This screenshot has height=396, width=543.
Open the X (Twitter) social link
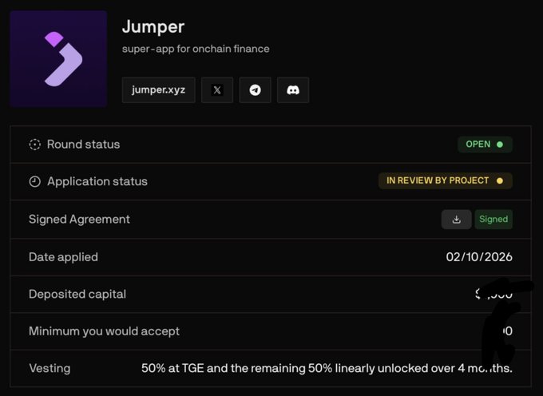217,90
